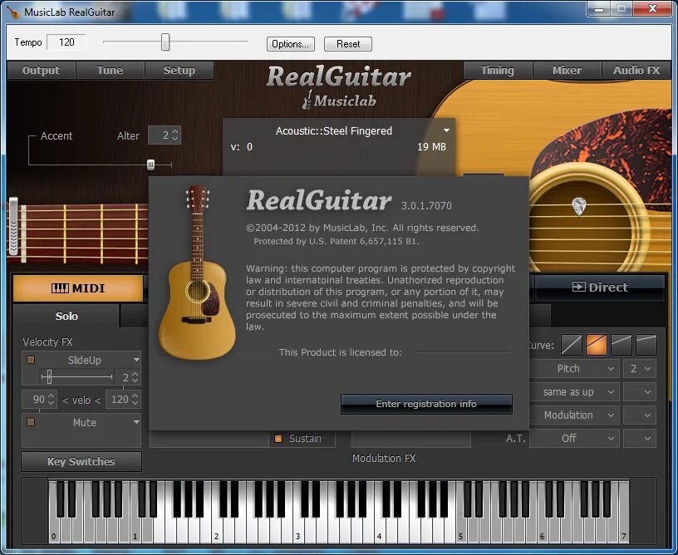Click the Accent slider handle
Screen dimensions: 678x555
150,165
